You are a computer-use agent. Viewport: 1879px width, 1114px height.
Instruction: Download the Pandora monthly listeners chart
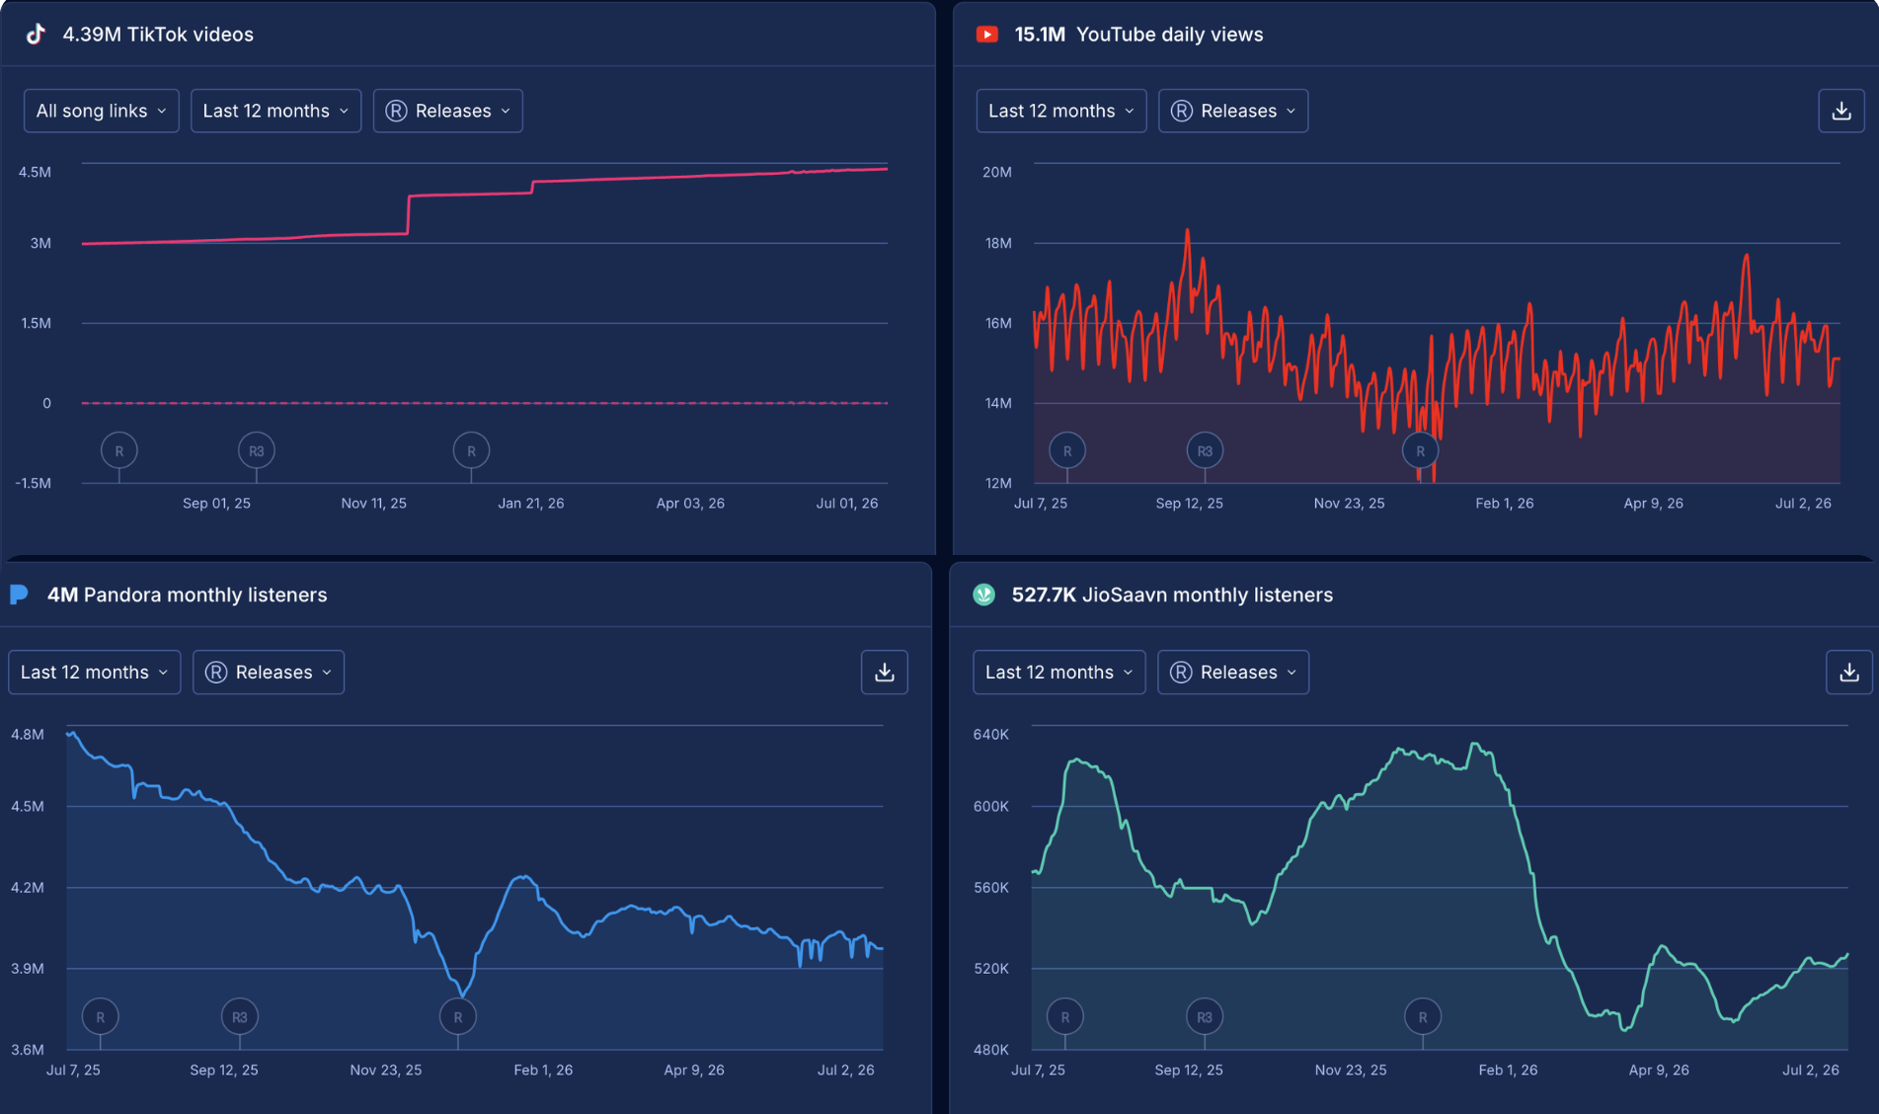coord(884,672)
